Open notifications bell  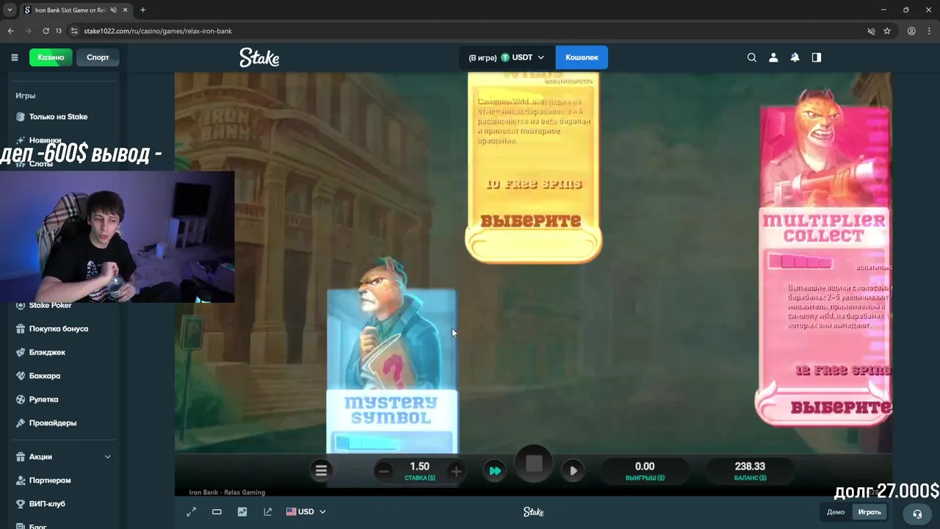coord(795,57)
